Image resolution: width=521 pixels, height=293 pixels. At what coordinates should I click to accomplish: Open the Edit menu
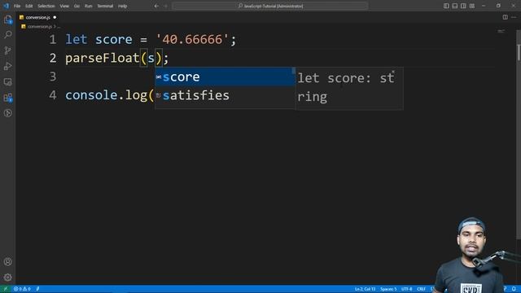(29, 6)
